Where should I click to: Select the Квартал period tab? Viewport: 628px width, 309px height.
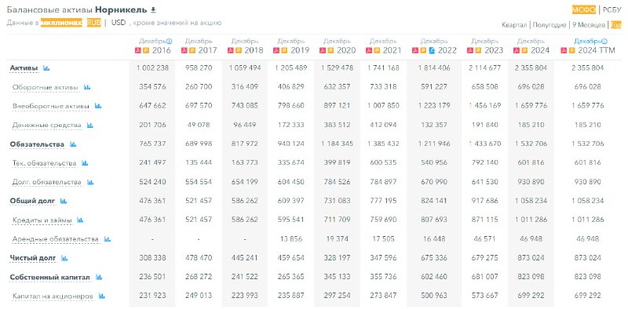pos(514,25)
